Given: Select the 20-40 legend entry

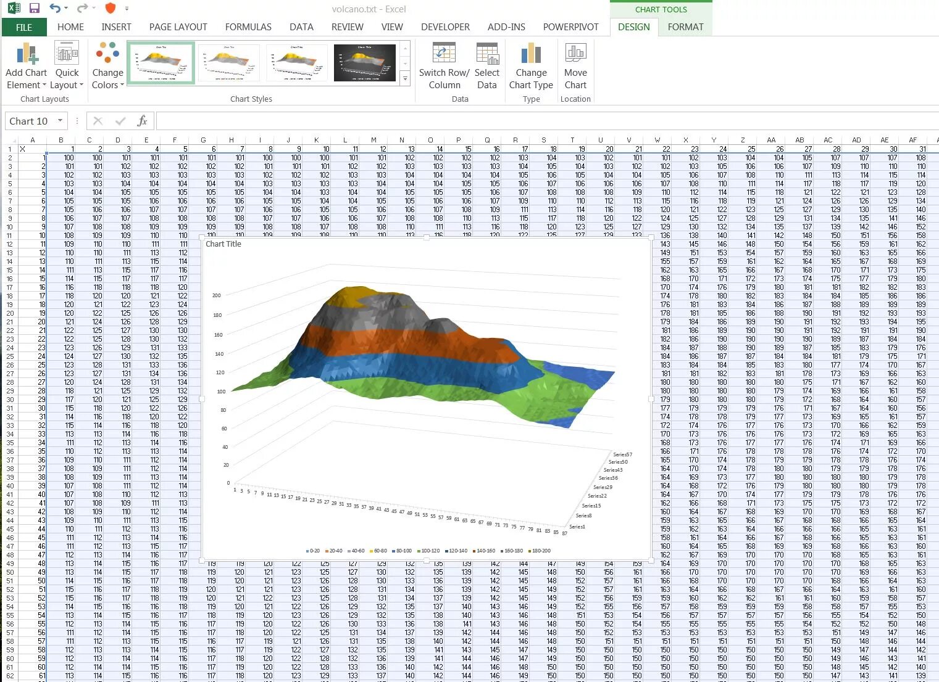Looking at the screenshot, I should (x=333, y=551).
